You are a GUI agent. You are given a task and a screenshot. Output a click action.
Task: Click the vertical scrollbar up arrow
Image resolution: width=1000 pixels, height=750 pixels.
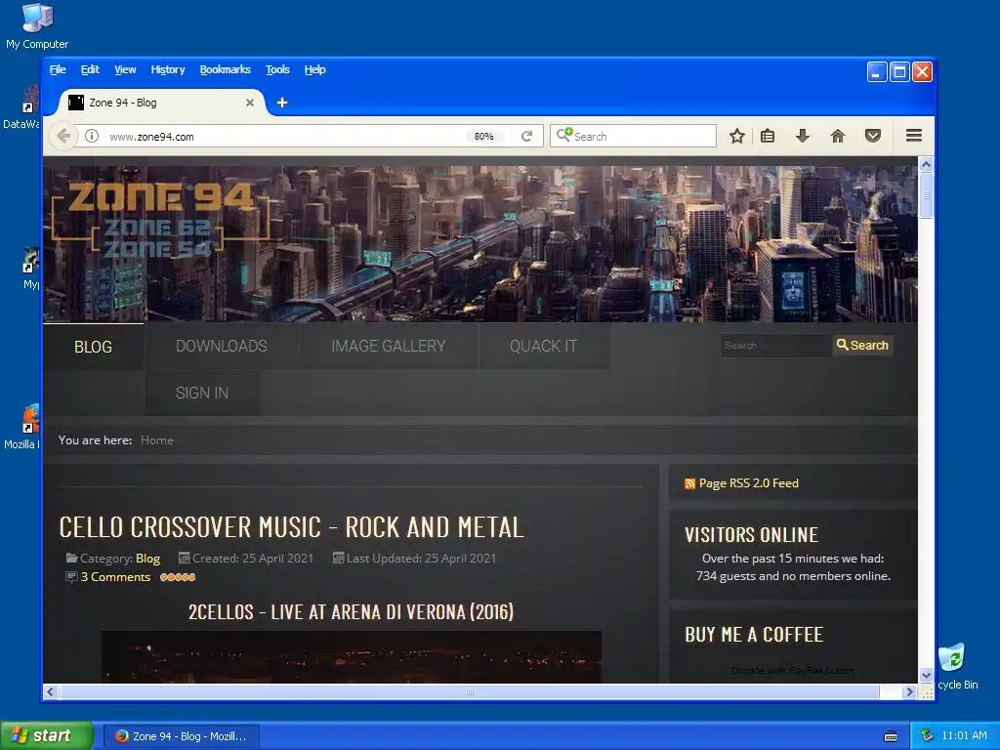(x=926, y=164)
